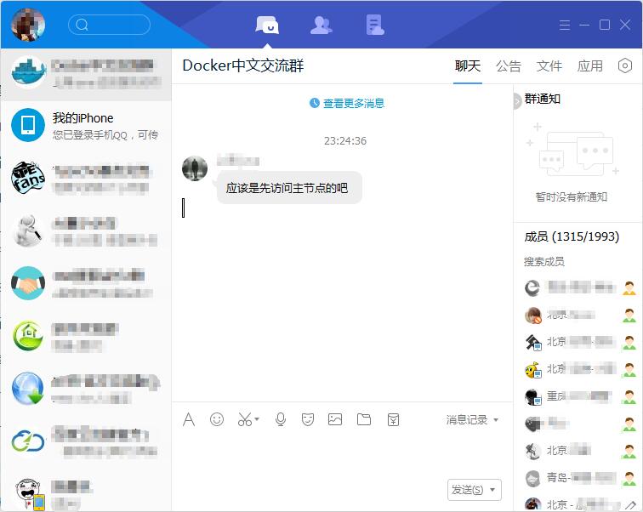Screen dimensions: 643x512
Task: Open the cloud lightning avatar conversation
Action: (x=86, y=441)
